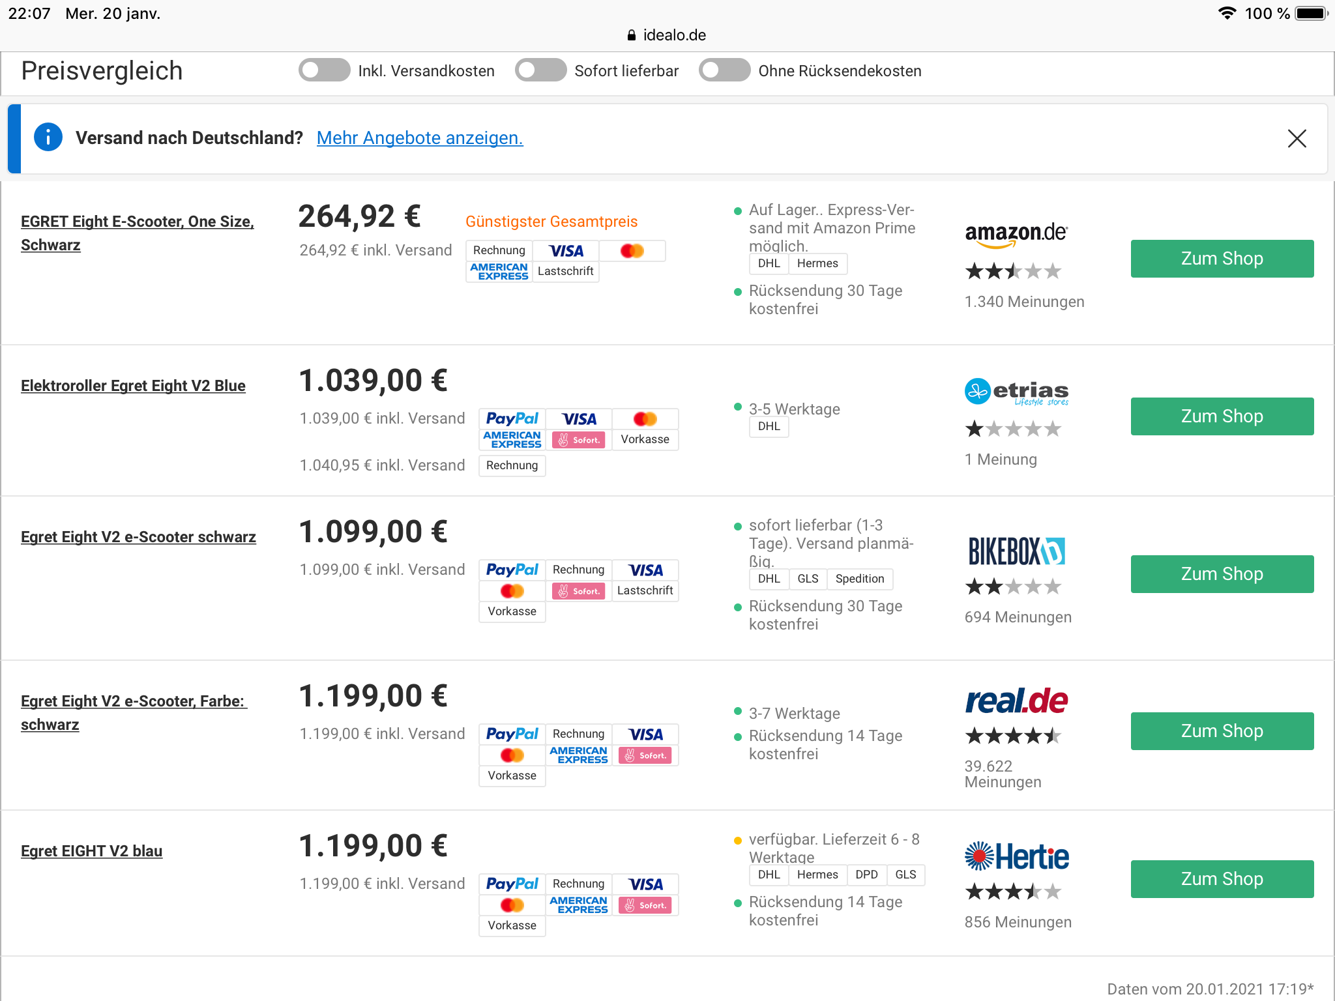Open 39.622 Meinungen reviews for real.de
1335x1001 pixels.
[1003, 774]
